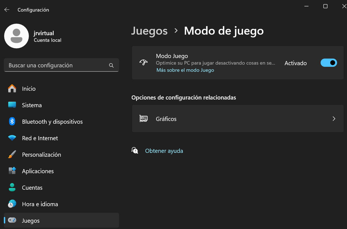Image resolution: width=347 pixels, height=229 pixels.
Task: Select the Sistema sidebar label
Action: click(x=32, y=105)
